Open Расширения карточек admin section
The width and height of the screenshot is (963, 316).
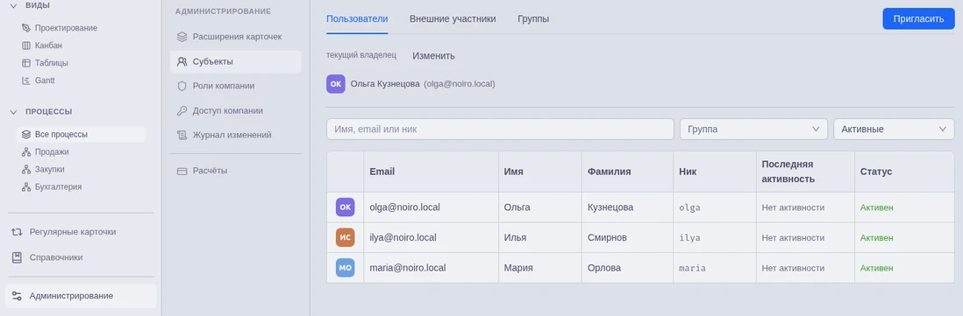pyautogui.click(x=236, y=37)
